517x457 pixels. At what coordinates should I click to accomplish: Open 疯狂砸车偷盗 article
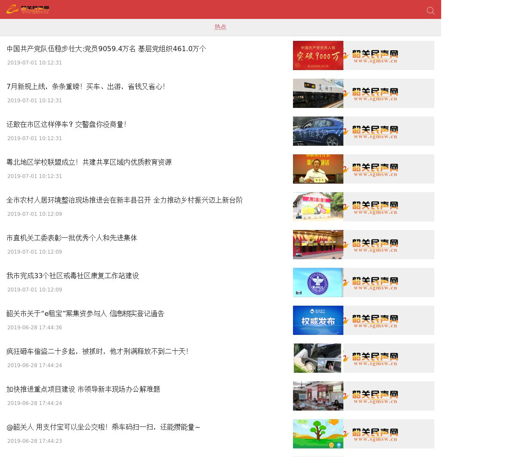(97, 352)
